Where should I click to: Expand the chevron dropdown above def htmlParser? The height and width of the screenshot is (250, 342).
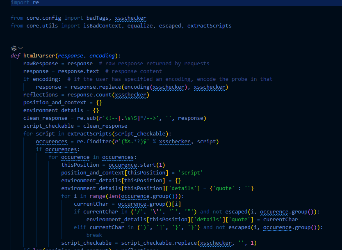tap(21, 48)
